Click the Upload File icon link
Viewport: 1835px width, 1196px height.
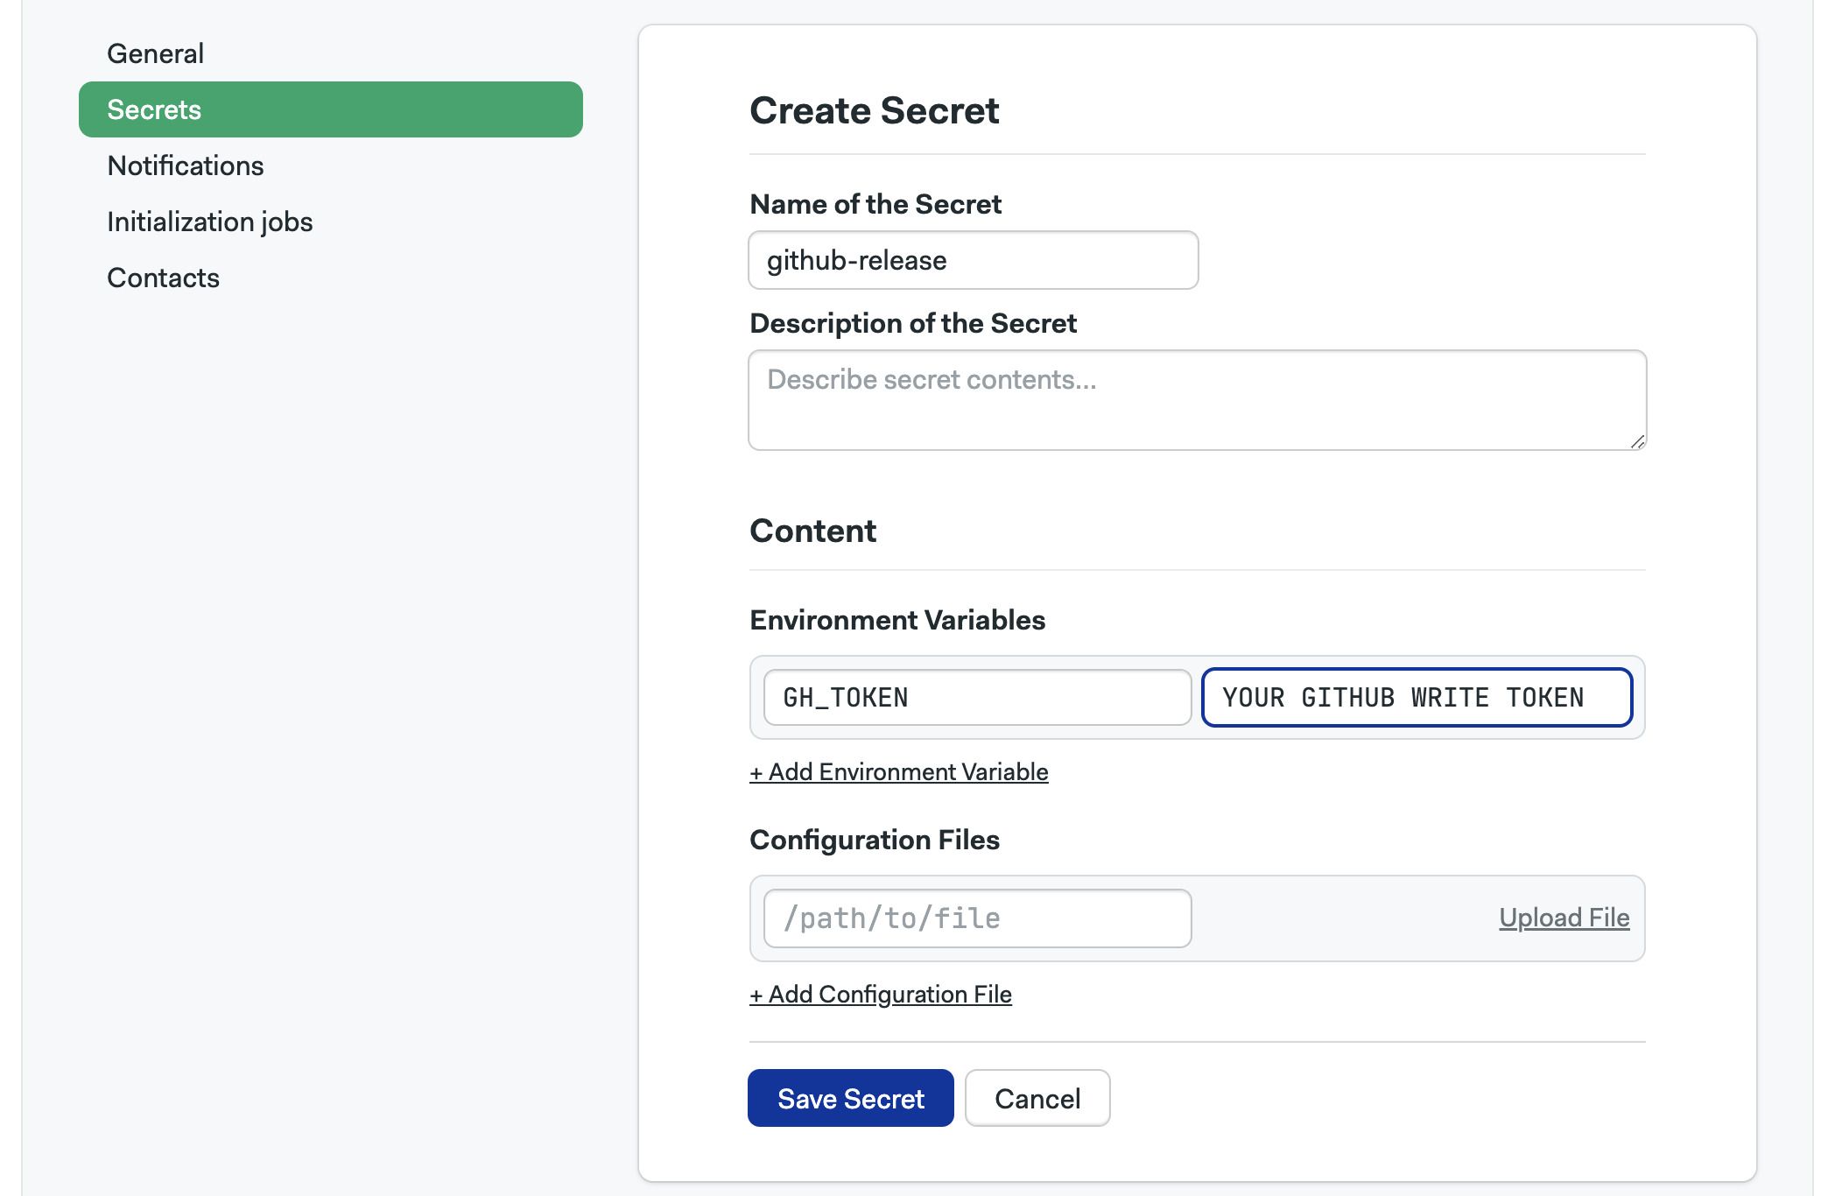[1564, 917]
